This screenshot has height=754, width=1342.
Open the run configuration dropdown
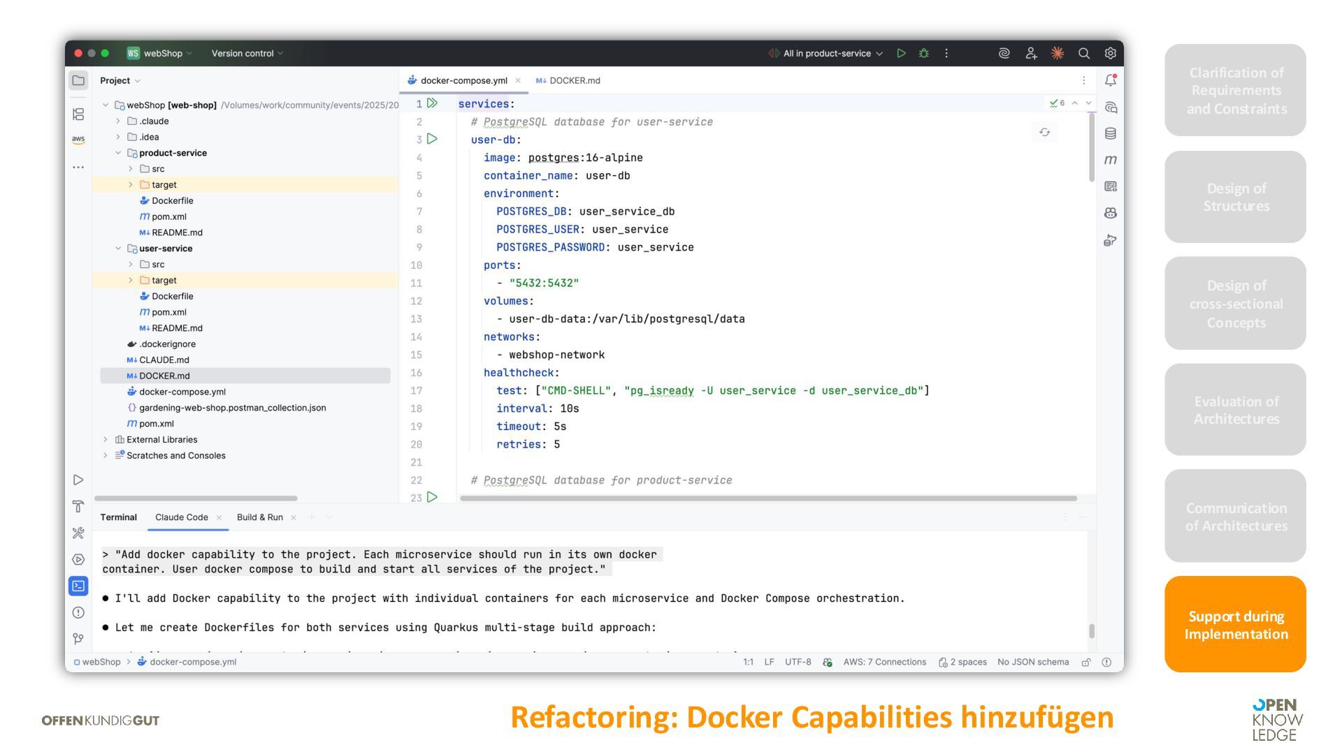point(826,53)
